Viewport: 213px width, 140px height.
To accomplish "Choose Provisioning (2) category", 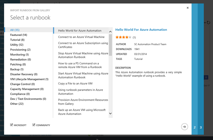I will click(20, 50).
